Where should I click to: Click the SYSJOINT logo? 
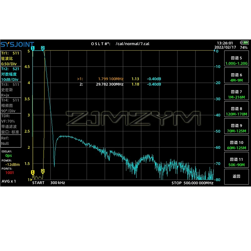[17, 45]
